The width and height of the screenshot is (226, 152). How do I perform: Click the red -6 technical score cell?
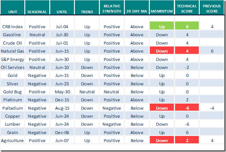pyautogui.click(x=187, y=108)
